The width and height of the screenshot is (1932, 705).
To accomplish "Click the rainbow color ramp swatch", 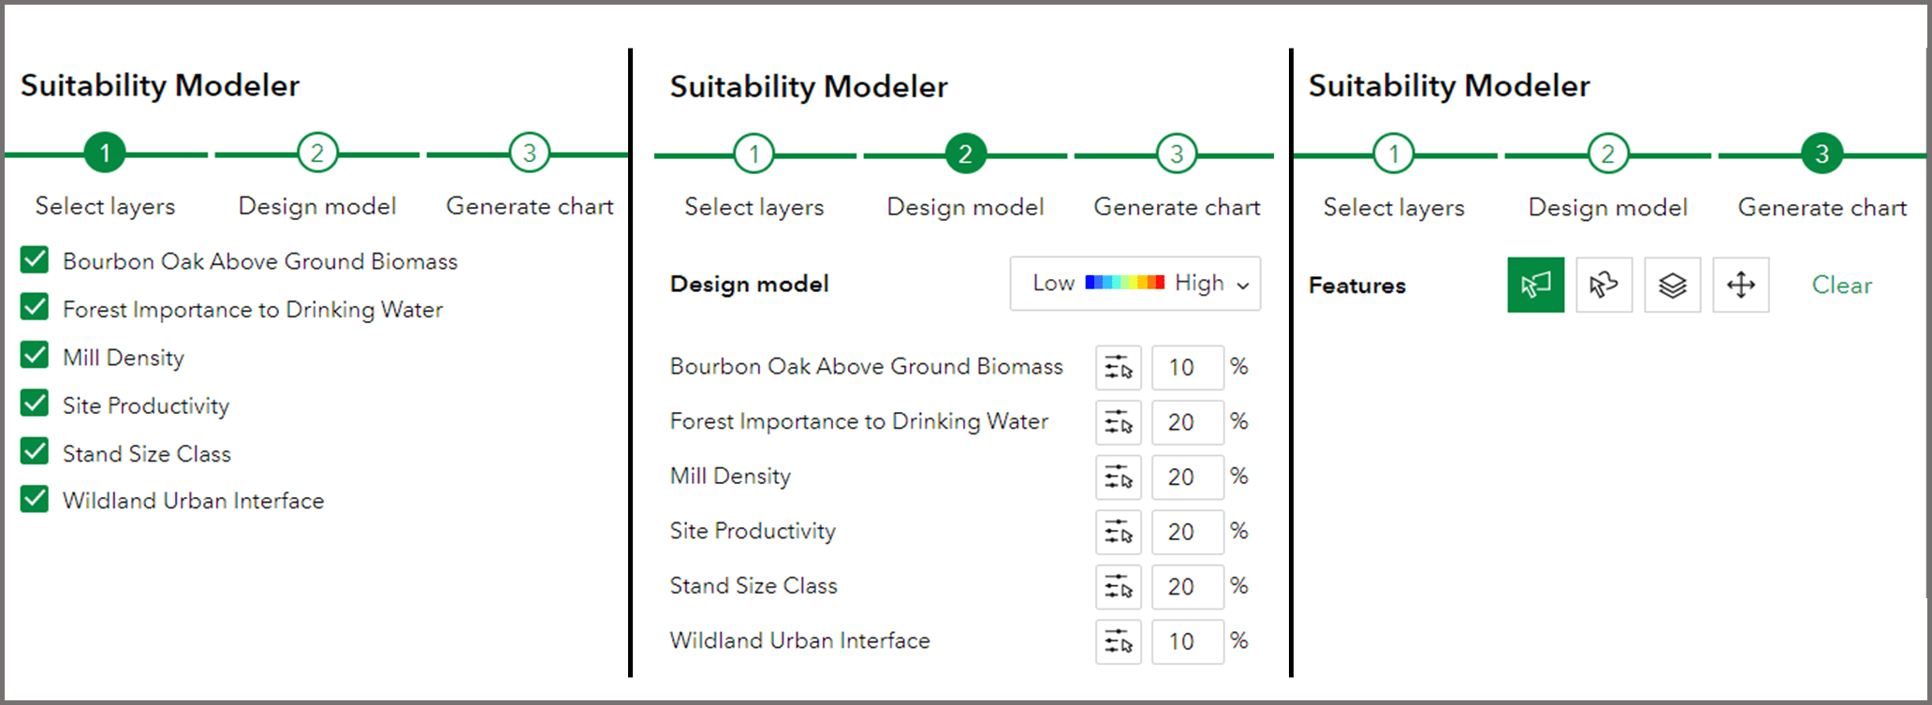I will pos(1124,283).
